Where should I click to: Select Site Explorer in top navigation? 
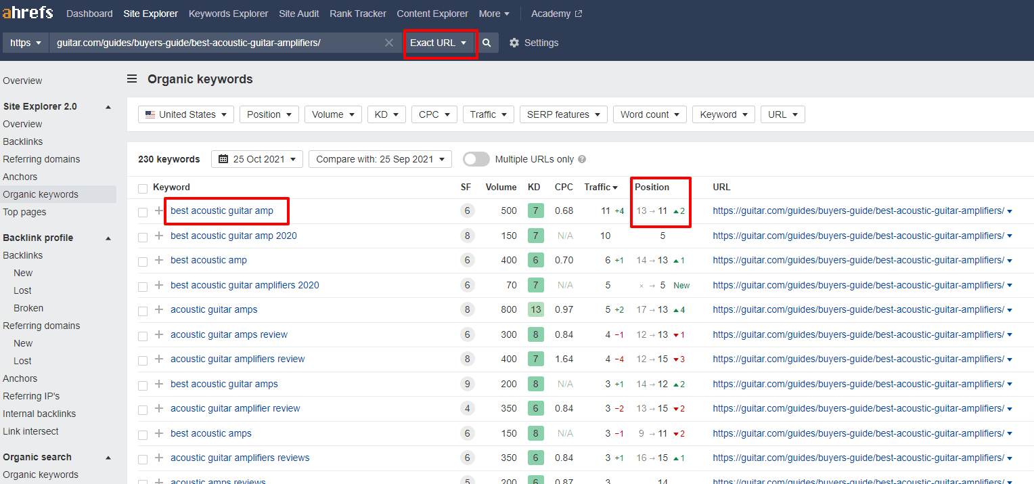point(151,14)
